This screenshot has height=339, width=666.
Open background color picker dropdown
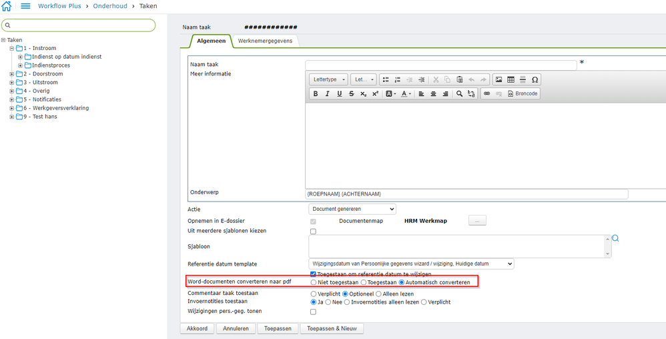[x=391, y=94]
